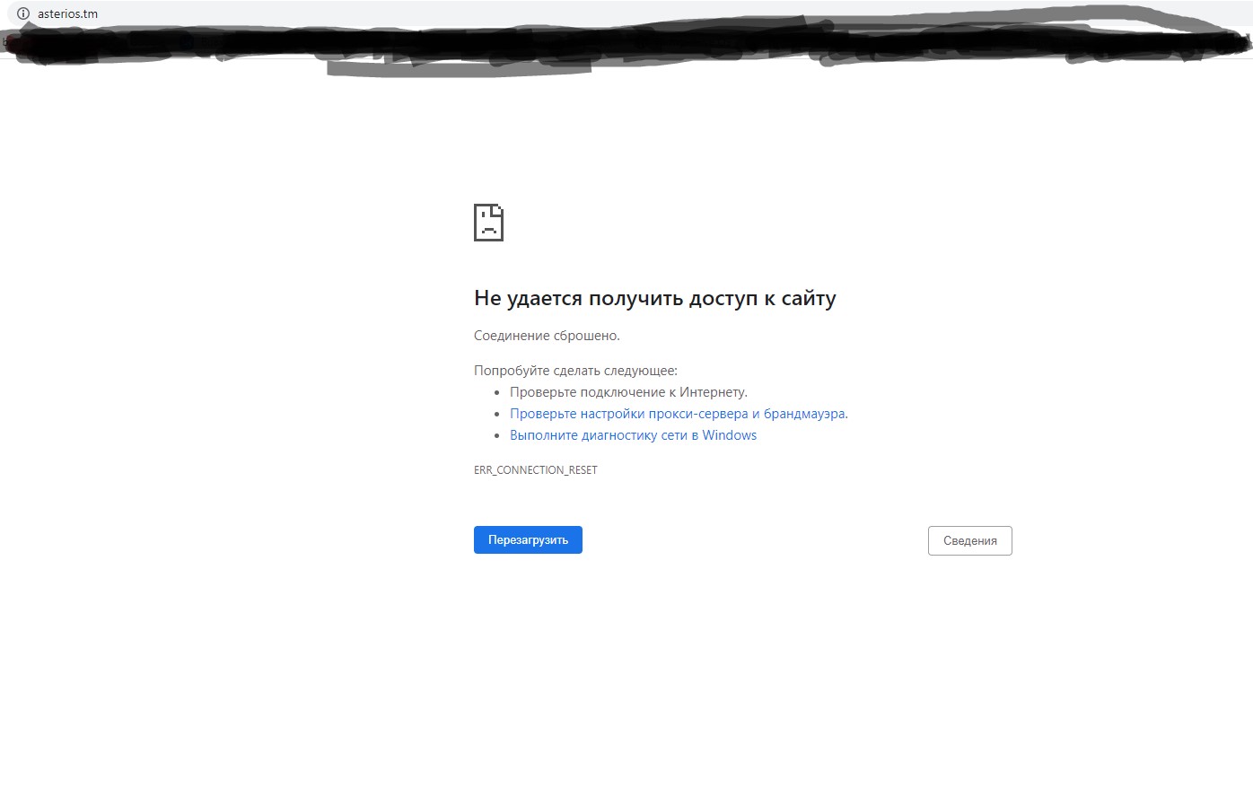Open details with the Сведения button
1253x797 pixels.
coord(969,540)
